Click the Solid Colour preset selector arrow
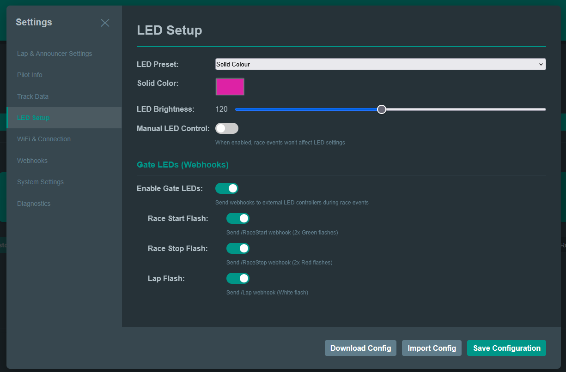Image resolution: width=566 pixels, height=372 pixels. pos(540,64)
